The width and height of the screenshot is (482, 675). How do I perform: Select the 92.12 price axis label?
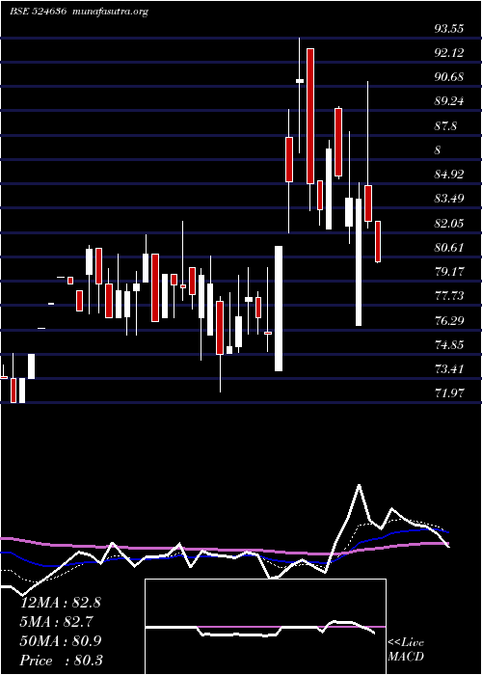pyautogui.click(x=449, y=52)
